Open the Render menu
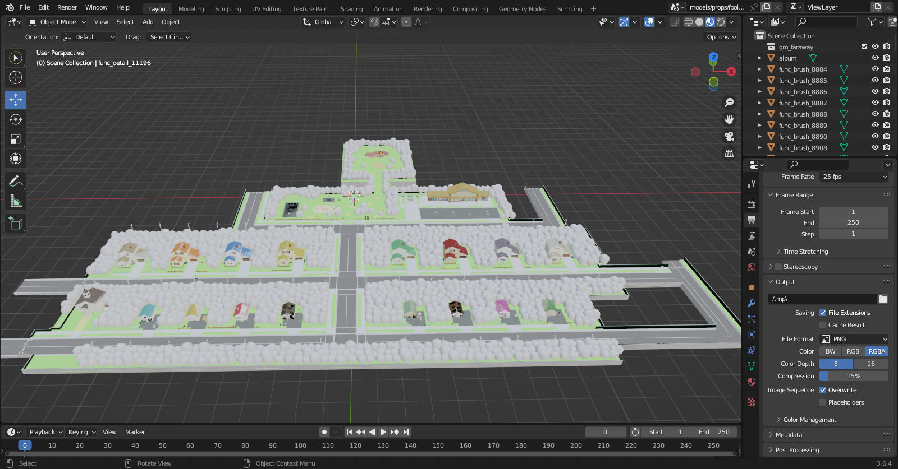 click(x=67, y=7)
